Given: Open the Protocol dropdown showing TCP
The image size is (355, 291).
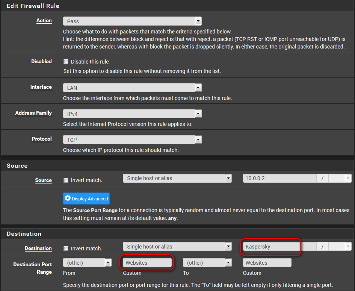Looking at the screenshot, I should 132,139.
